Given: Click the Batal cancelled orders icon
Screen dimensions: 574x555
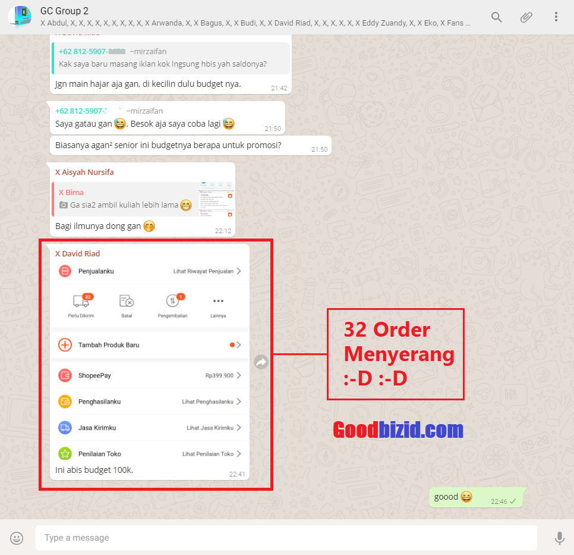Looking at the screenshot, I should tap(127, 301).
